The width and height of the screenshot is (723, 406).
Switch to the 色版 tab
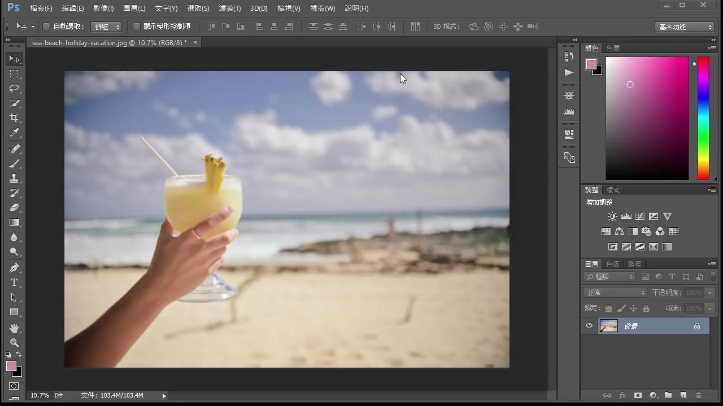pyautogui.click(x=612, y=264)
